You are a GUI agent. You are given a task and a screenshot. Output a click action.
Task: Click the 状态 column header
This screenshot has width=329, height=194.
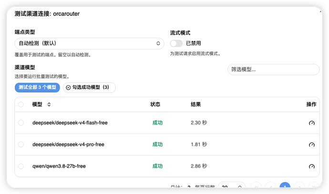155,104
